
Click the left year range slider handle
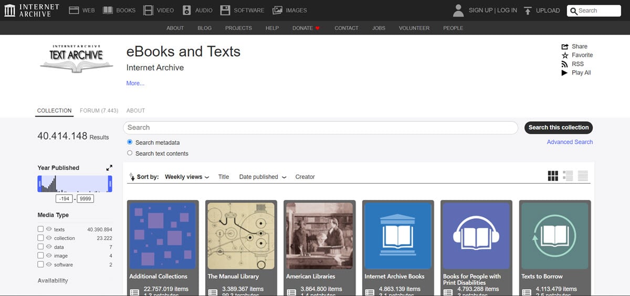pos(39,184)
